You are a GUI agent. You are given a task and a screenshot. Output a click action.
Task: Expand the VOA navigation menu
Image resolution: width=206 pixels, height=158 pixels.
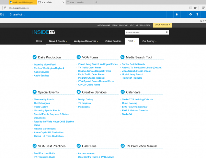click(x=132, y=41)
